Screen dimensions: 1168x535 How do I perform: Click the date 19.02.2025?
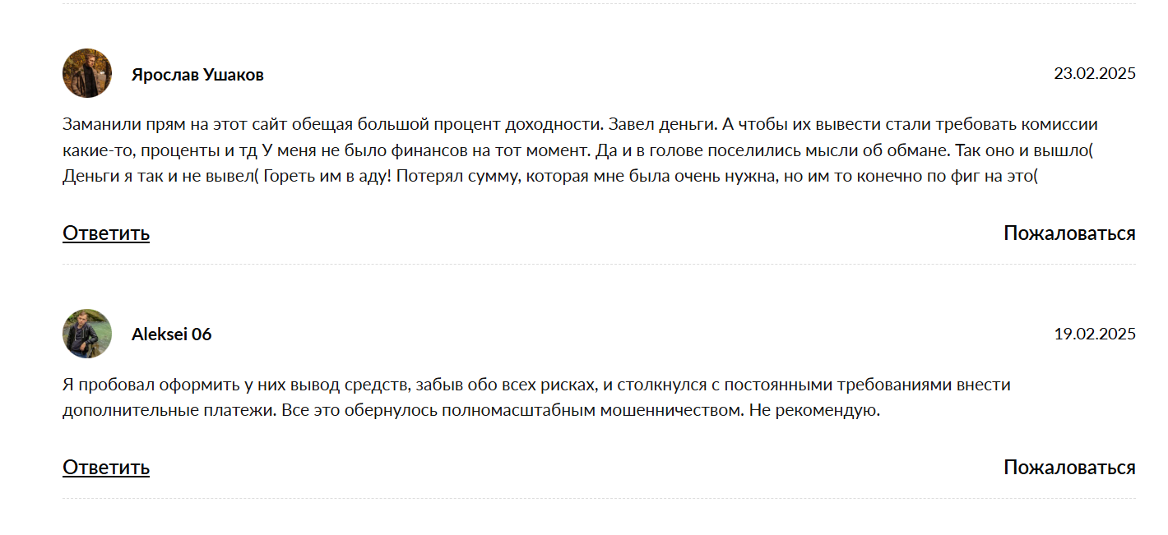pos(1095,334)
